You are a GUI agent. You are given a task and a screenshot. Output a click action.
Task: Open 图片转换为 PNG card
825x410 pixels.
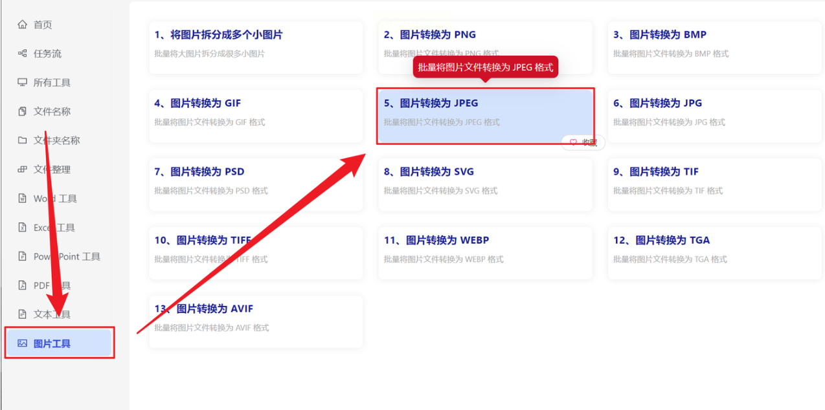click(485, 47)
